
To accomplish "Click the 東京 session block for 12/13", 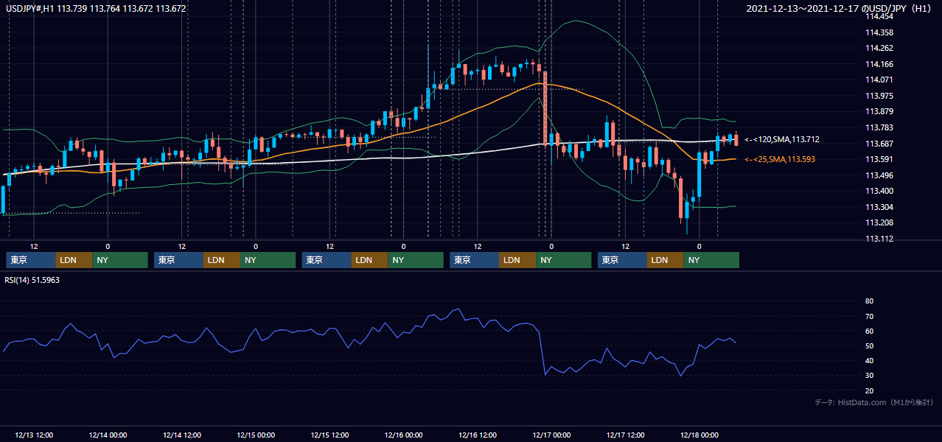I will pyautogui.click(x=31, y=260).
